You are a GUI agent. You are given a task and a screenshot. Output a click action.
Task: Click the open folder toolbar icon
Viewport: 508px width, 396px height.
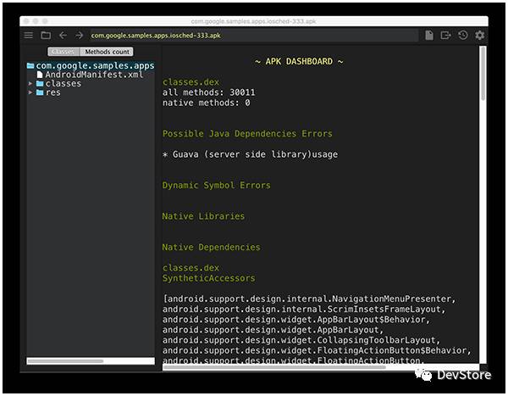[46, 35]
